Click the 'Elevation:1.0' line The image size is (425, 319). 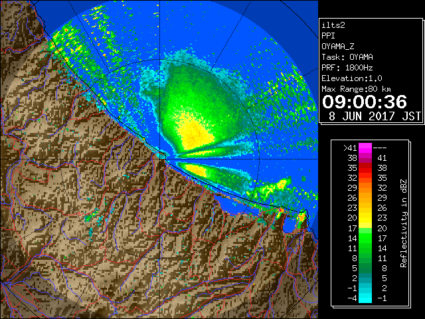click(x=352, y=78)
